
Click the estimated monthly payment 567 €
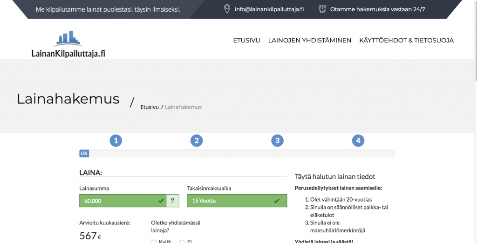[90, 236]
